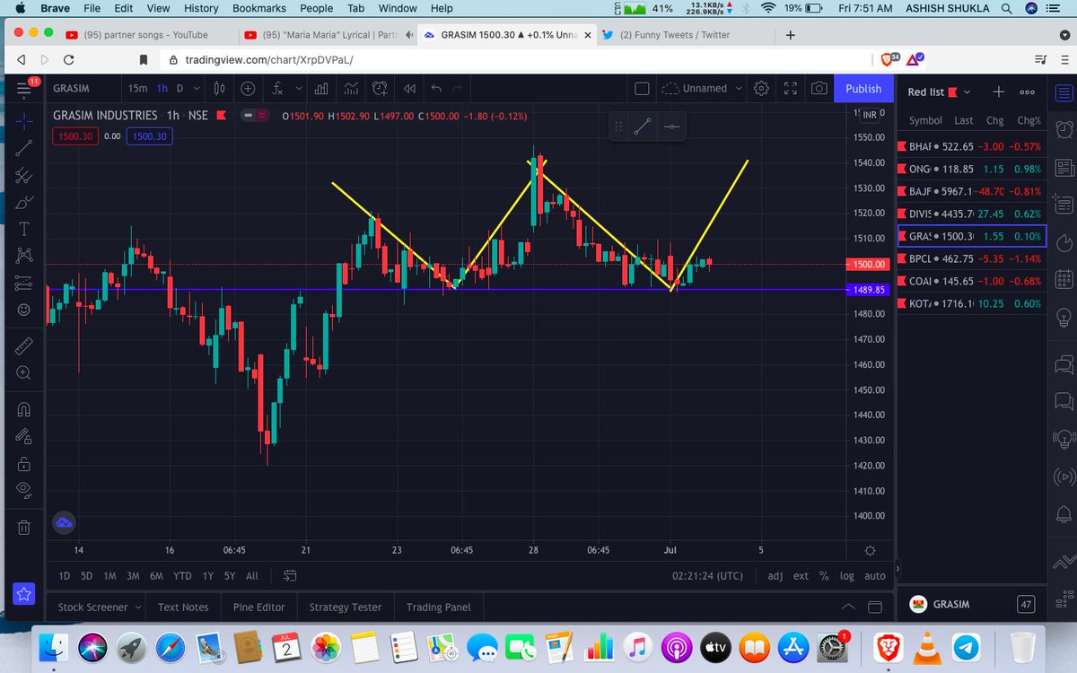Toggle log scale mode
The width and height of the screenshot is (1077, 673).
pos(847,576)
